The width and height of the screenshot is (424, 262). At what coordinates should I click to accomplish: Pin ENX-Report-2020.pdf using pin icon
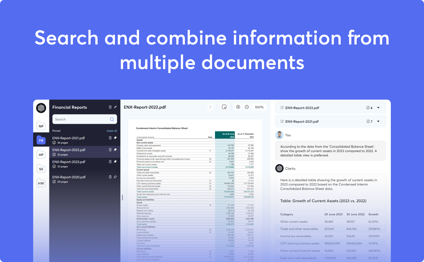pos(115,177)
